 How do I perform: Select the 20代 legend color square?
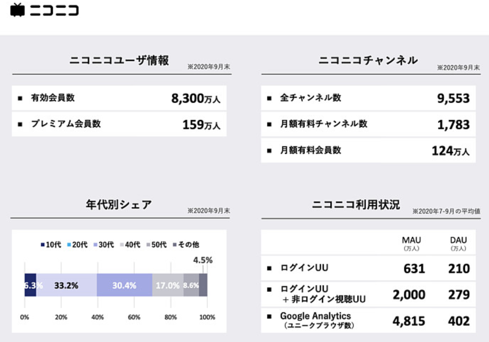click(x=70, y=245)
